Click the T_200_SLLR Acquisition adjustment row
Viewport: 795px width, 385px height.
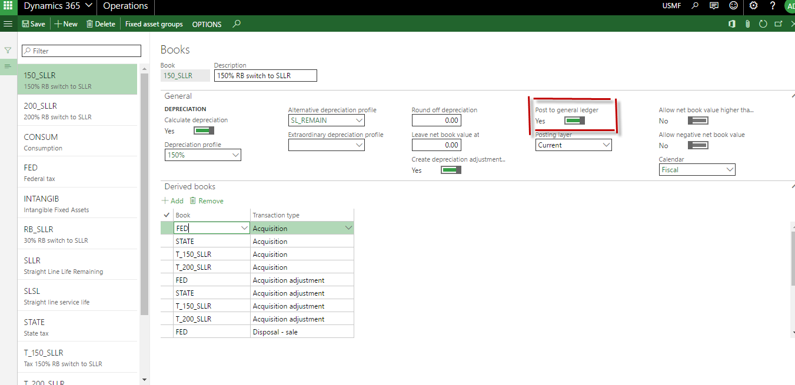(x=257, y=319)
